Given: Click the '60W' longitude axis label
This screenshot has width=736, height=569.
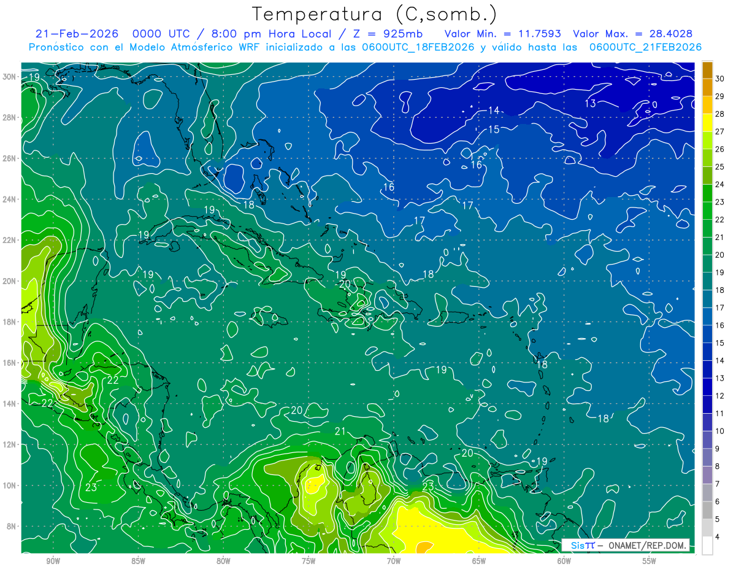Looking at the screenshot, I should [x=564, y=561].
